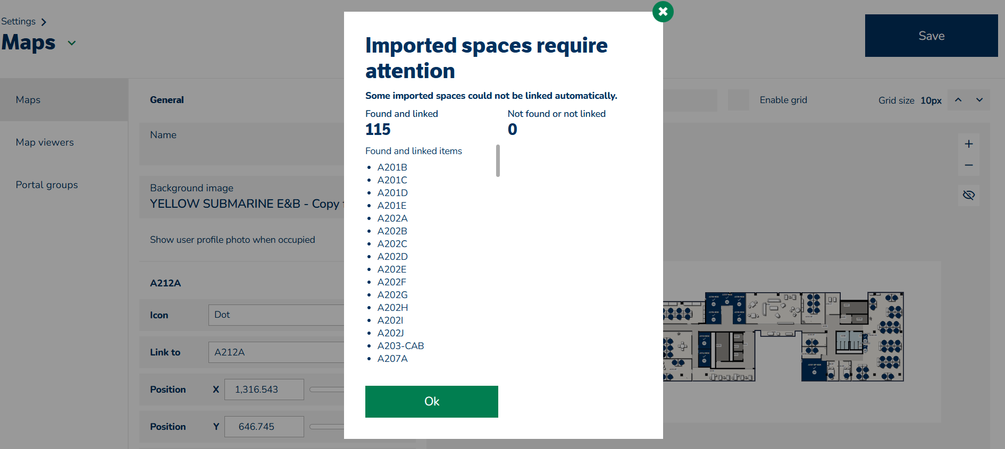Zoom out of the map
The width and height of the screenshot is (1005, 449).
(x=969, y=165)
